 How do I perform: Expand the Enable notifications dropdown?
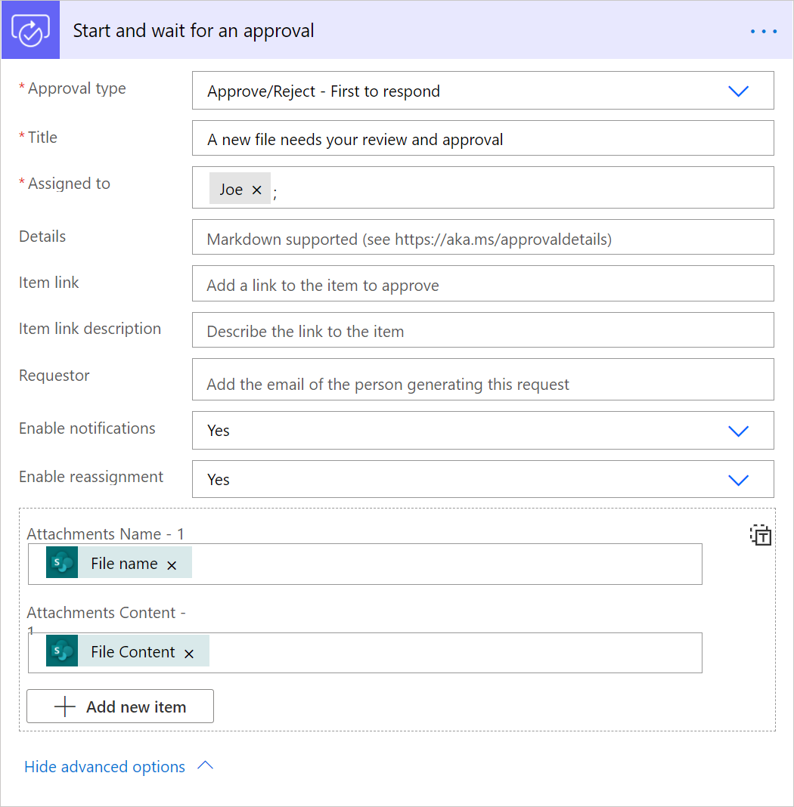click(x=737, y=431)
